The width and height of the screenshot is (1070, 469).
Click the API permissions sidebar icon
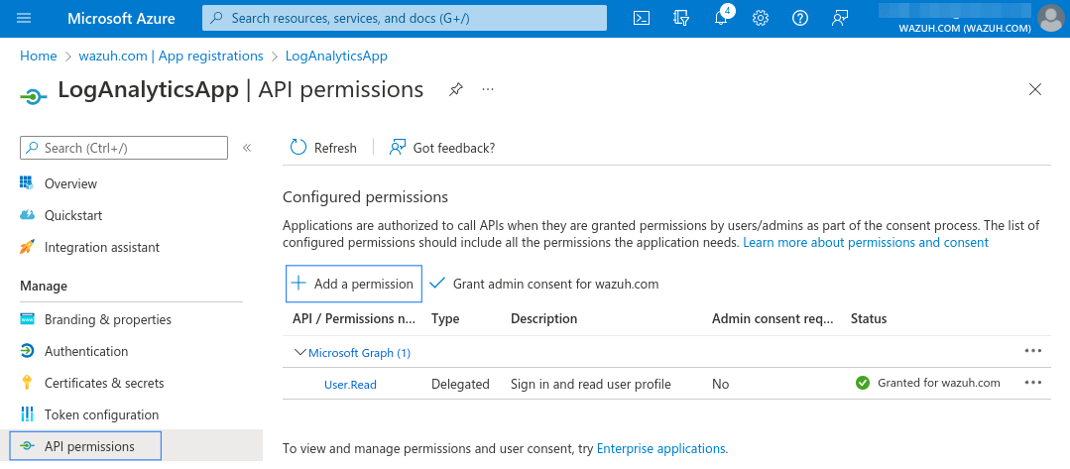tap(27, 446)
